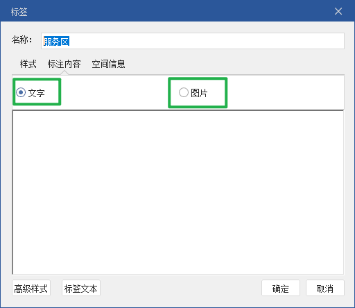Switch to the 空间信息 tab
355x308 pixels.
point(108,64)
